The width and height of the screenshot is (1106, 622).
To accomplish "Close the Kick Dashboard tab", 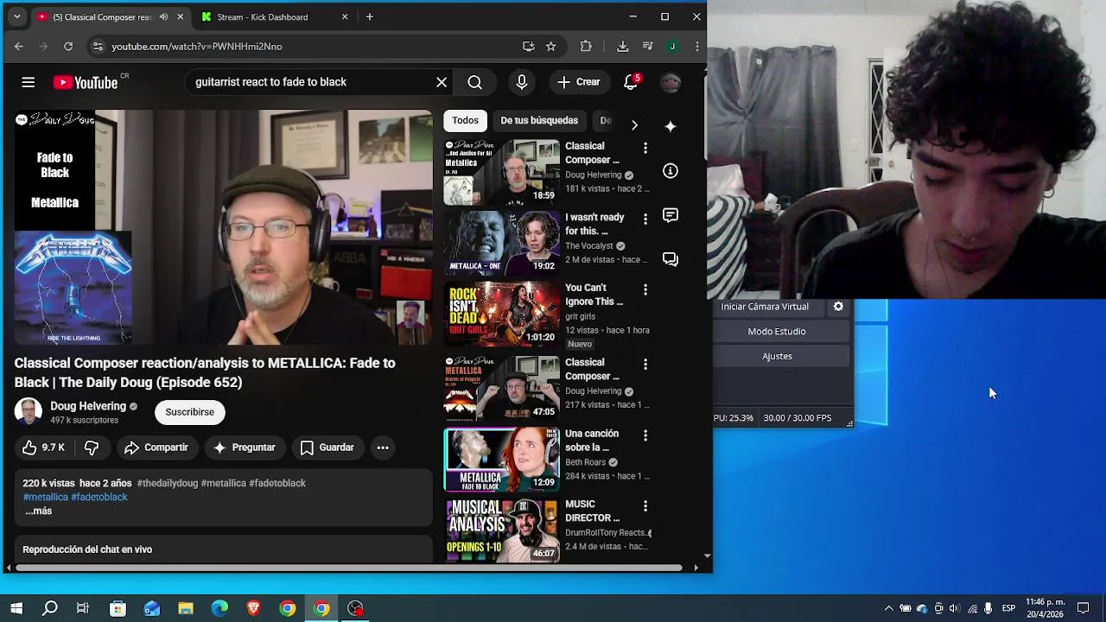I will (x=345, y=16).
